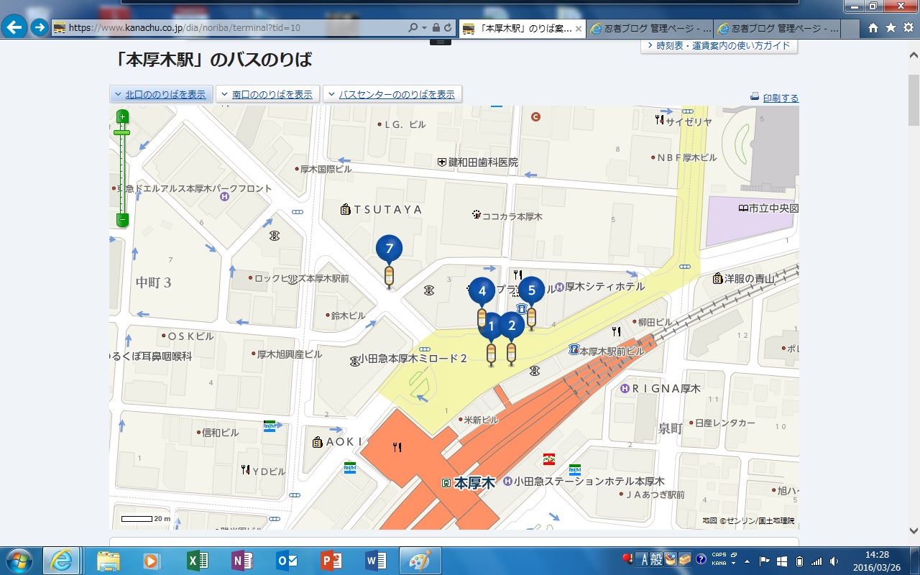Switch to first 忍者ブログ 管理ページ tab

pyautogui.click(x=651, y=29)
